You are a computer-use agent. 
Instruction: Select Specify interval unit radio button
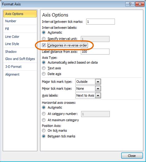point(44,39)
